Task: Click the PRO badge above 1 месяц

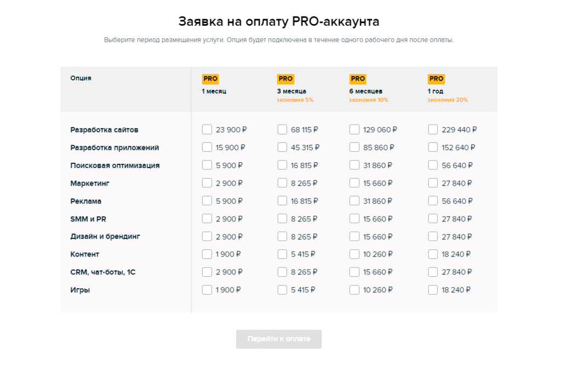Action: point(210,79)
